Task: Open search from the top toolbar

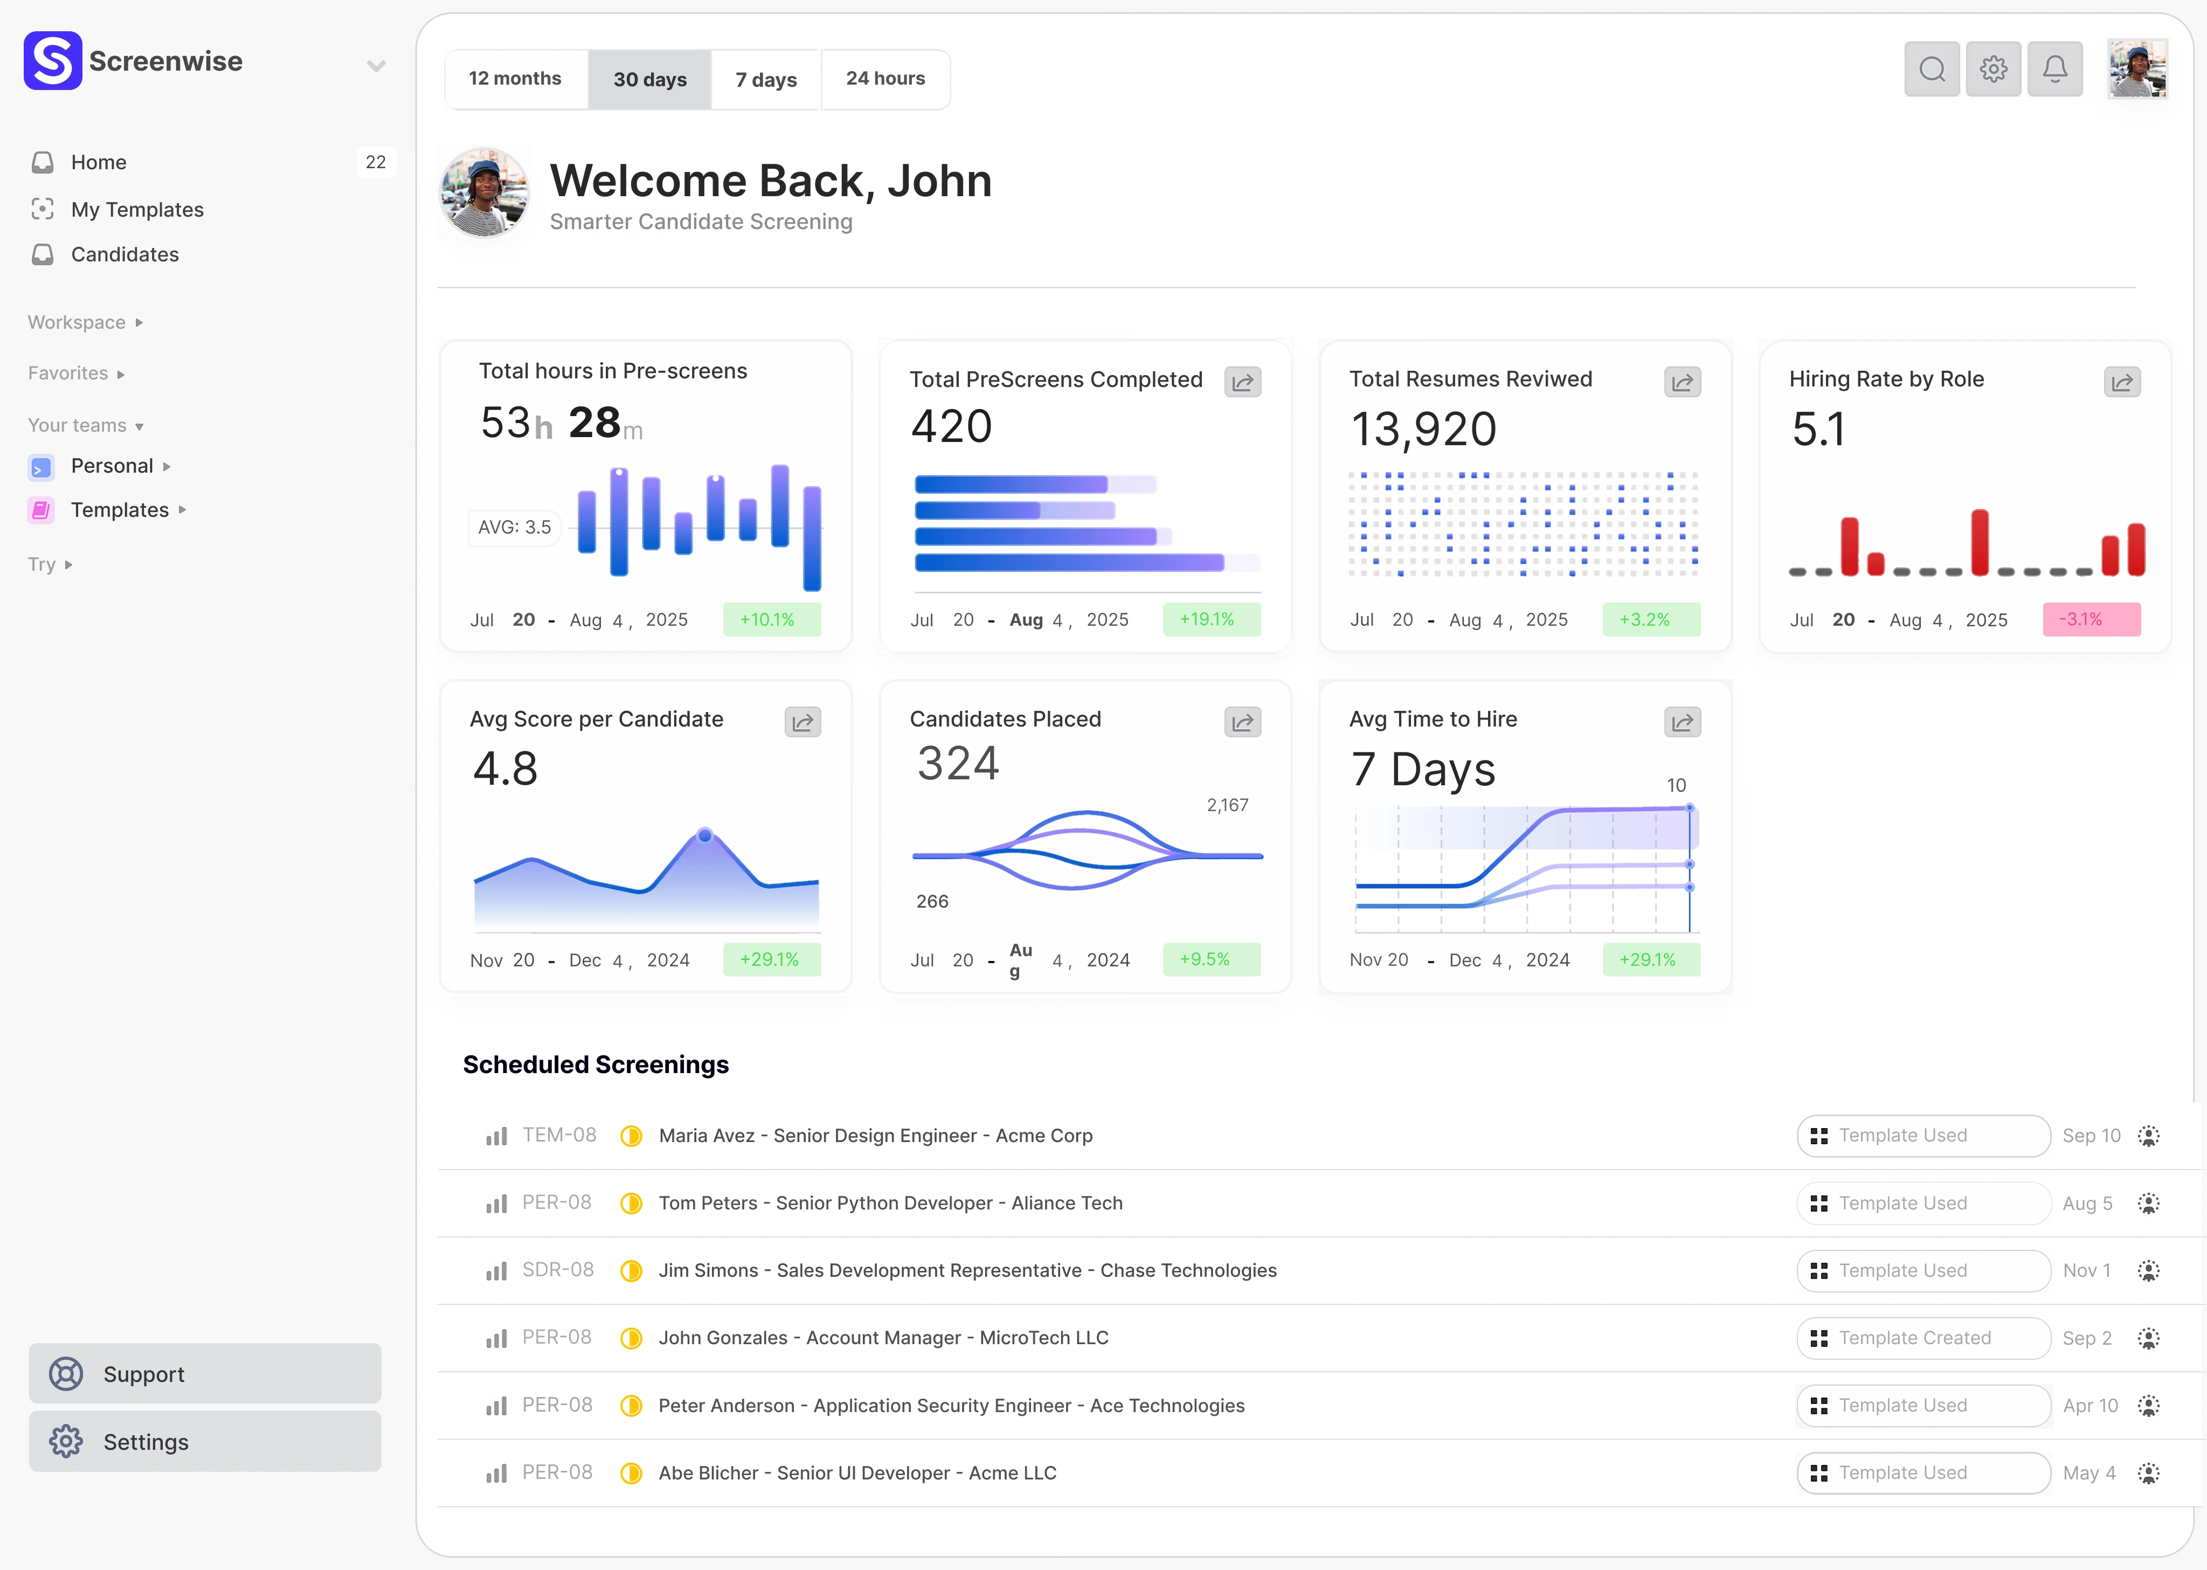Action: [x=1931, y=68]
